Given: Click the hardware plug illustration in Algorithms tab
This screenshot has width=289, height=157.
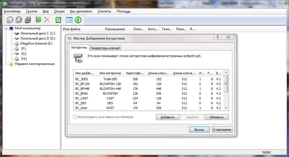Looking at the screenshot, I should click(x=78, y=58).
